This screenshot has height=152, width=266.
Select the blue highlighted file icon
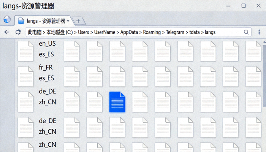click(x=117, y=102)
